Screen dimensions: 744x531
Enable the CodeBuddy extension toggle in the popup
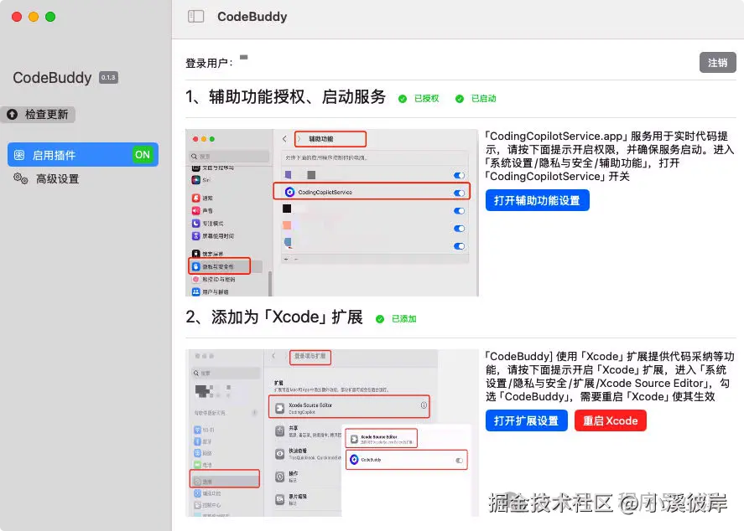tap(459, 461)
